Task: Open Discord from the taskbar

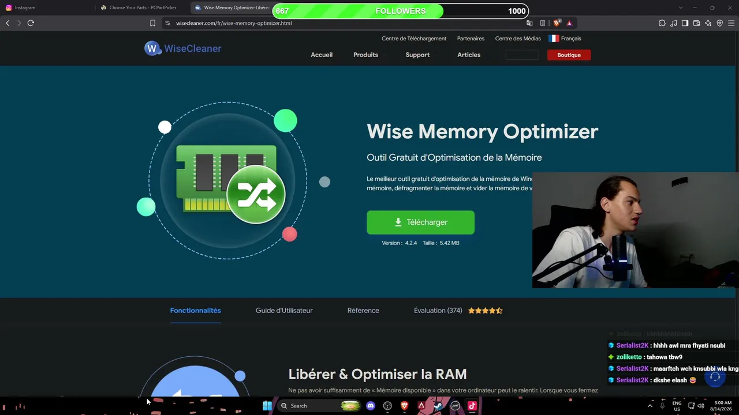Action: click(371, 406)
